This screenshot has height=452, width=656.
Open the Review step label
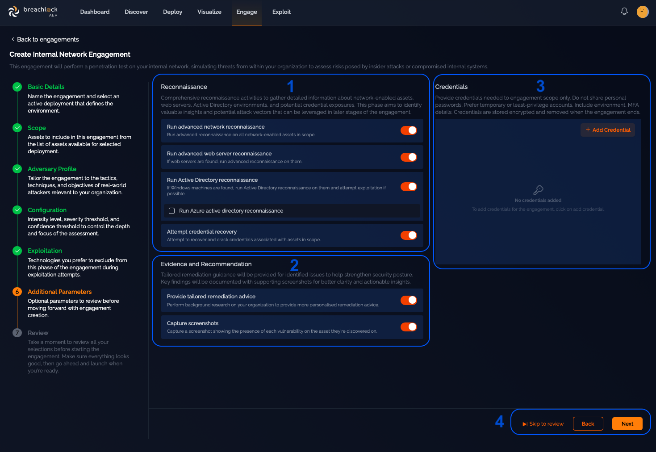tap(38, 333)
